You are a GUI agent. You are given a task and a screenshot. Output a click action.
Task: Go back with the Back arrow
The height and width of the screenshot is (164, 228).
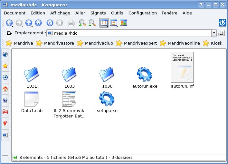(x=9, y=23)
